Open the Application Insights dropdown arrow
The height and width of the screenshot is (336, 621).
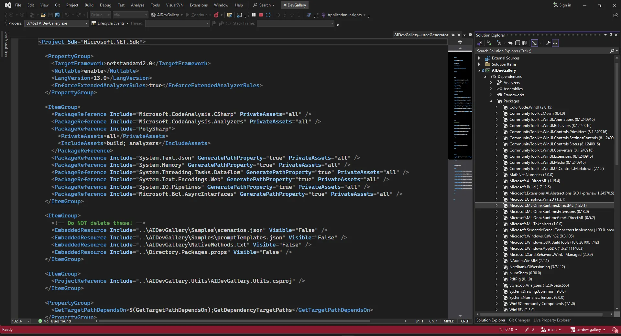[365, 15]
